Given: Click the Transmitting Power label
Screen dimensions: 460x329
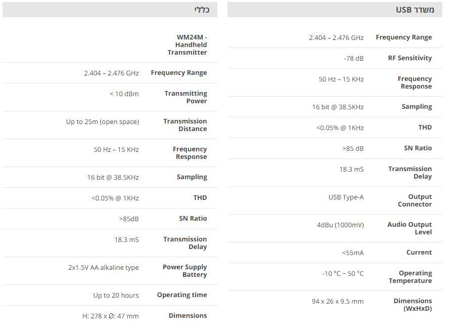Looking at the screenshot, I should click(186, 97).
